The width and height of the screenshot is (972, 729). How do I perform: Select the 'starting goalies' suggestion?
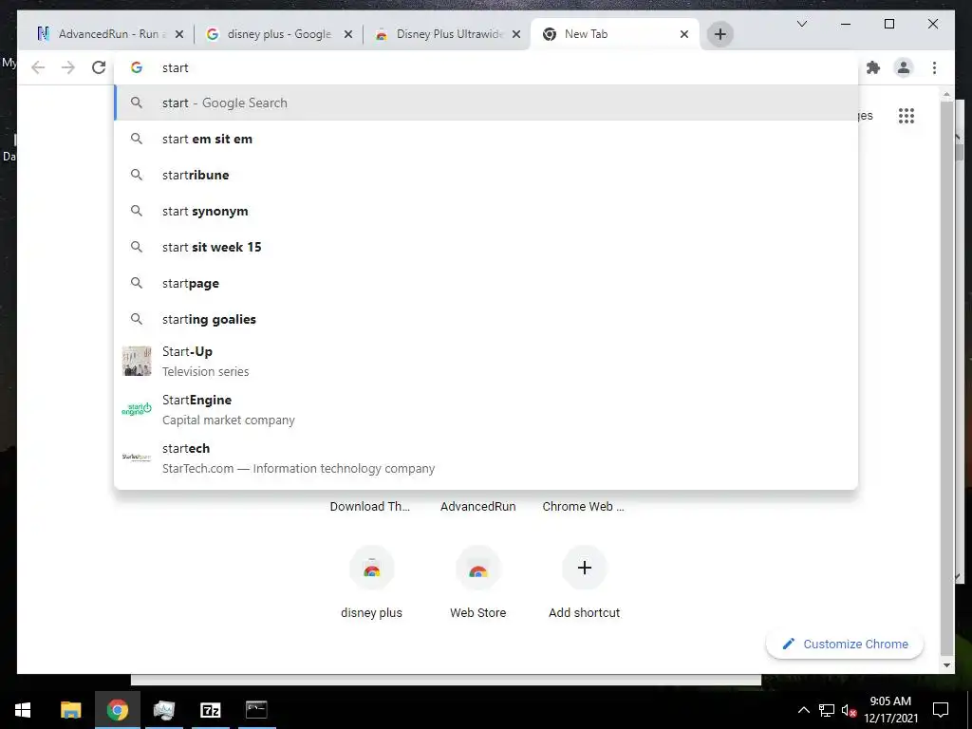[x=487, y=319]
